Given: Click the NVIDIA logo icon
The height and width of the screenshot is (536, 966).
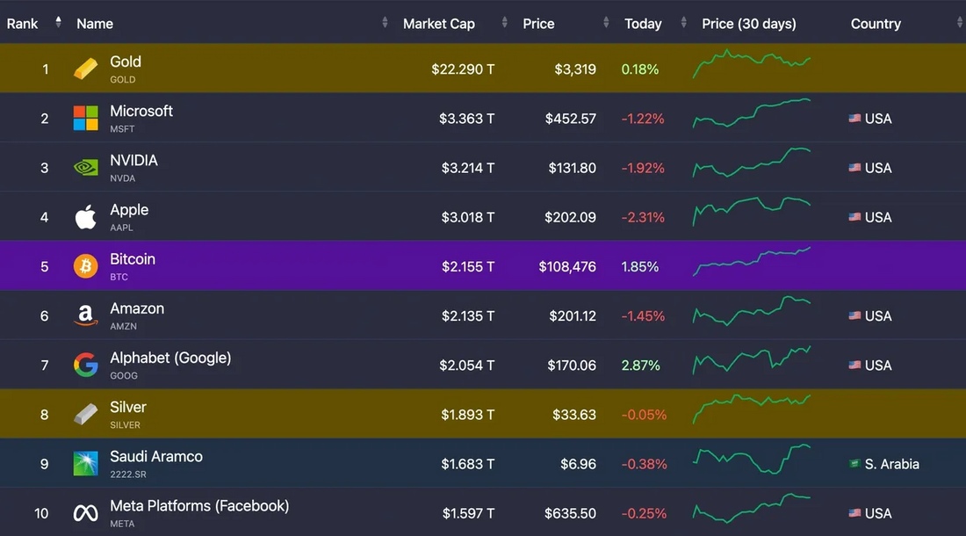Looking at the screenshot, I should [x=86, y=168].
